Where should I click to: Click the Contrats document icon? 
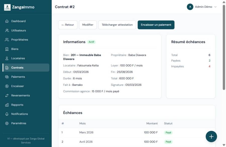[x=7, y=68]
